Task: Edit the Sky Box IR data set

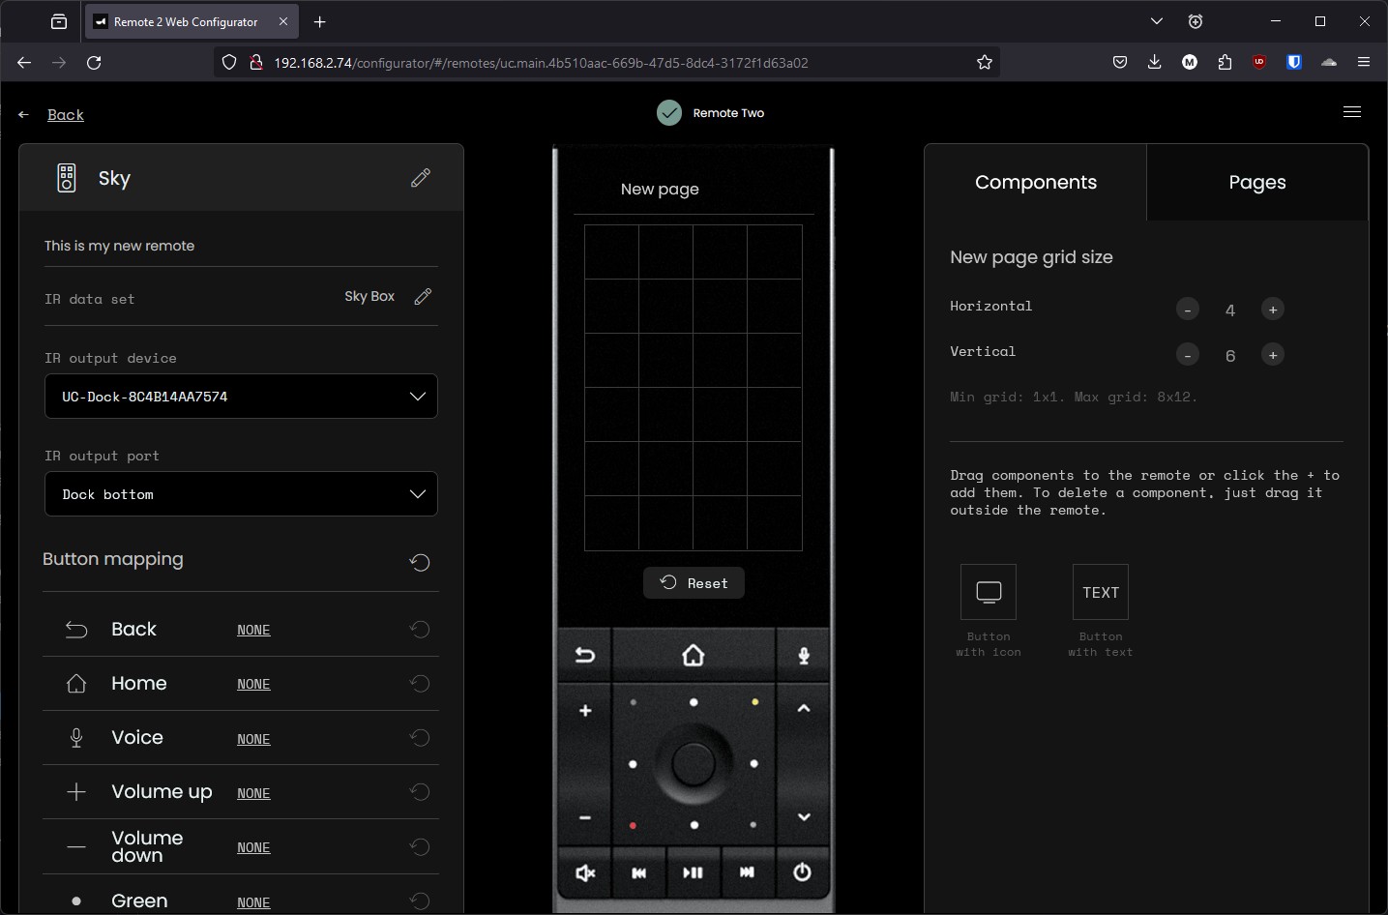Action: [423, 297]
